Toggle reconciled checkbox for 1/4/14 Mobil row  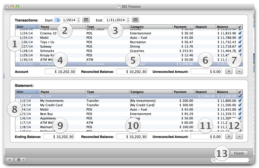click(240, 109)
